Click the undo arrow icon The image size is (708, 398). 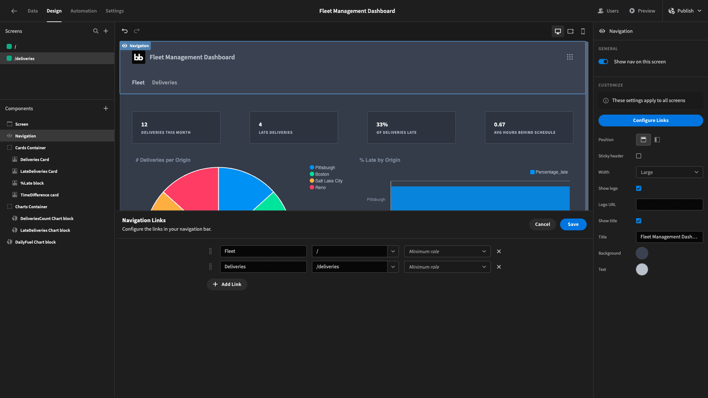point(125,31)
